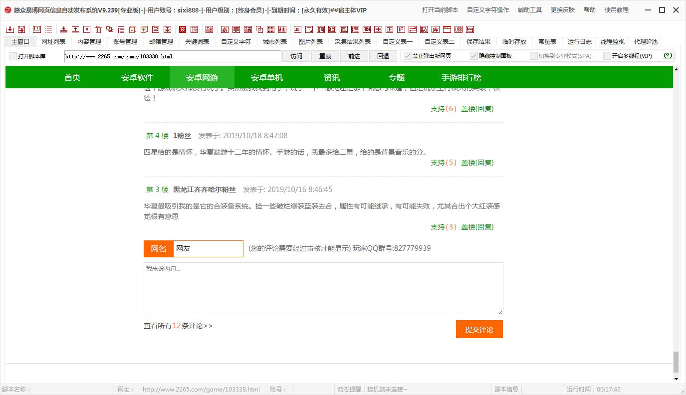Click 查看所有12条评论 link
The image size is (686, 395).
pos(178,326)
